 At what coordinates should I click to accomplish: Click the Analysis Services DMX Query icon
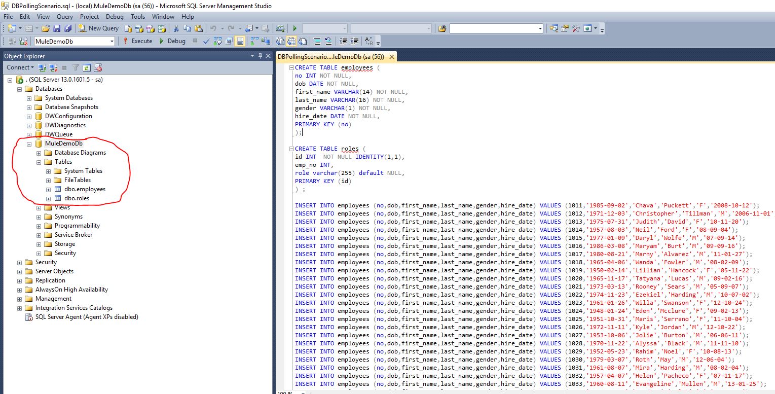[x=151, y=28]
